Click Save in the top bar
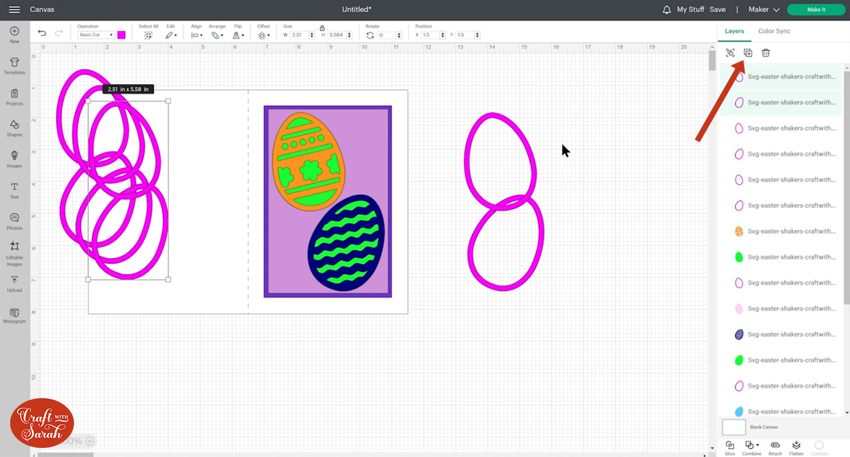 [x=717, y=10]
